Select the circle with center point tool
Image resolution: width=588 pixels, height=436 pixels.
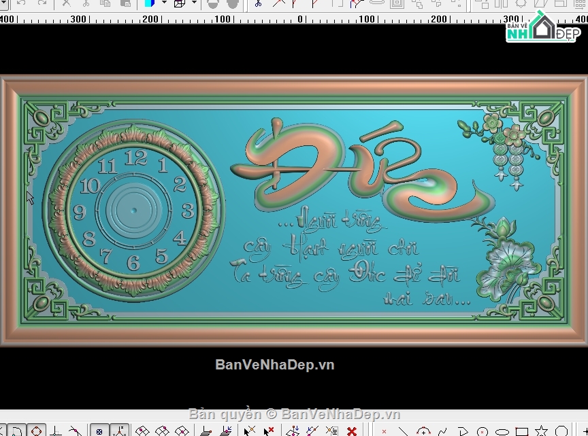tap(483, 432)
